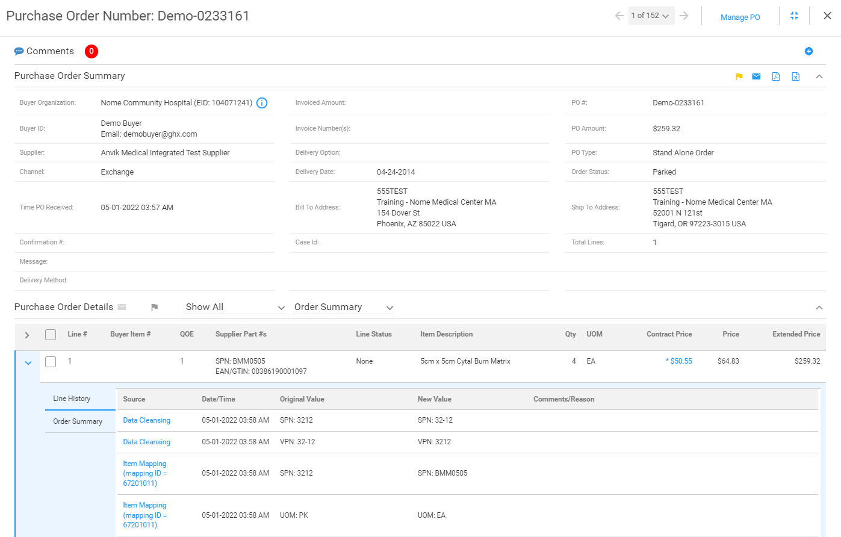Image resolution: width=841 pixels, height=537 pixels.
Task: Click item description 5cm x 5cm Cytal Burn Matrix
Action: pyautogui.click(x=465, y=361)
